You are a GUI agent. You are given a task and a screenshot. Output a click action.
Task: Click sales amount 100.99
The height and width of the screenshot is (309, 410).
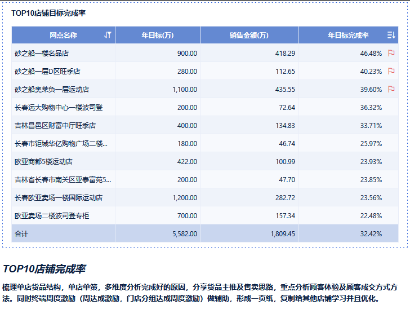(x=285, y=162)
